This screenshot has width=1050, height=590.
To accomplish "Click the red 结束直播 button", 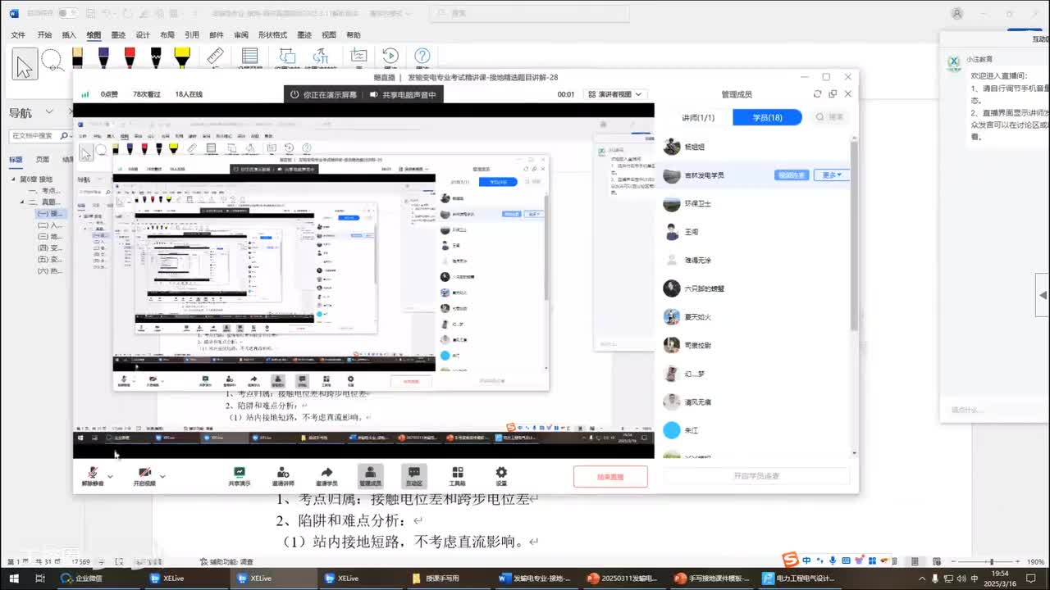I will click(610, 476).
